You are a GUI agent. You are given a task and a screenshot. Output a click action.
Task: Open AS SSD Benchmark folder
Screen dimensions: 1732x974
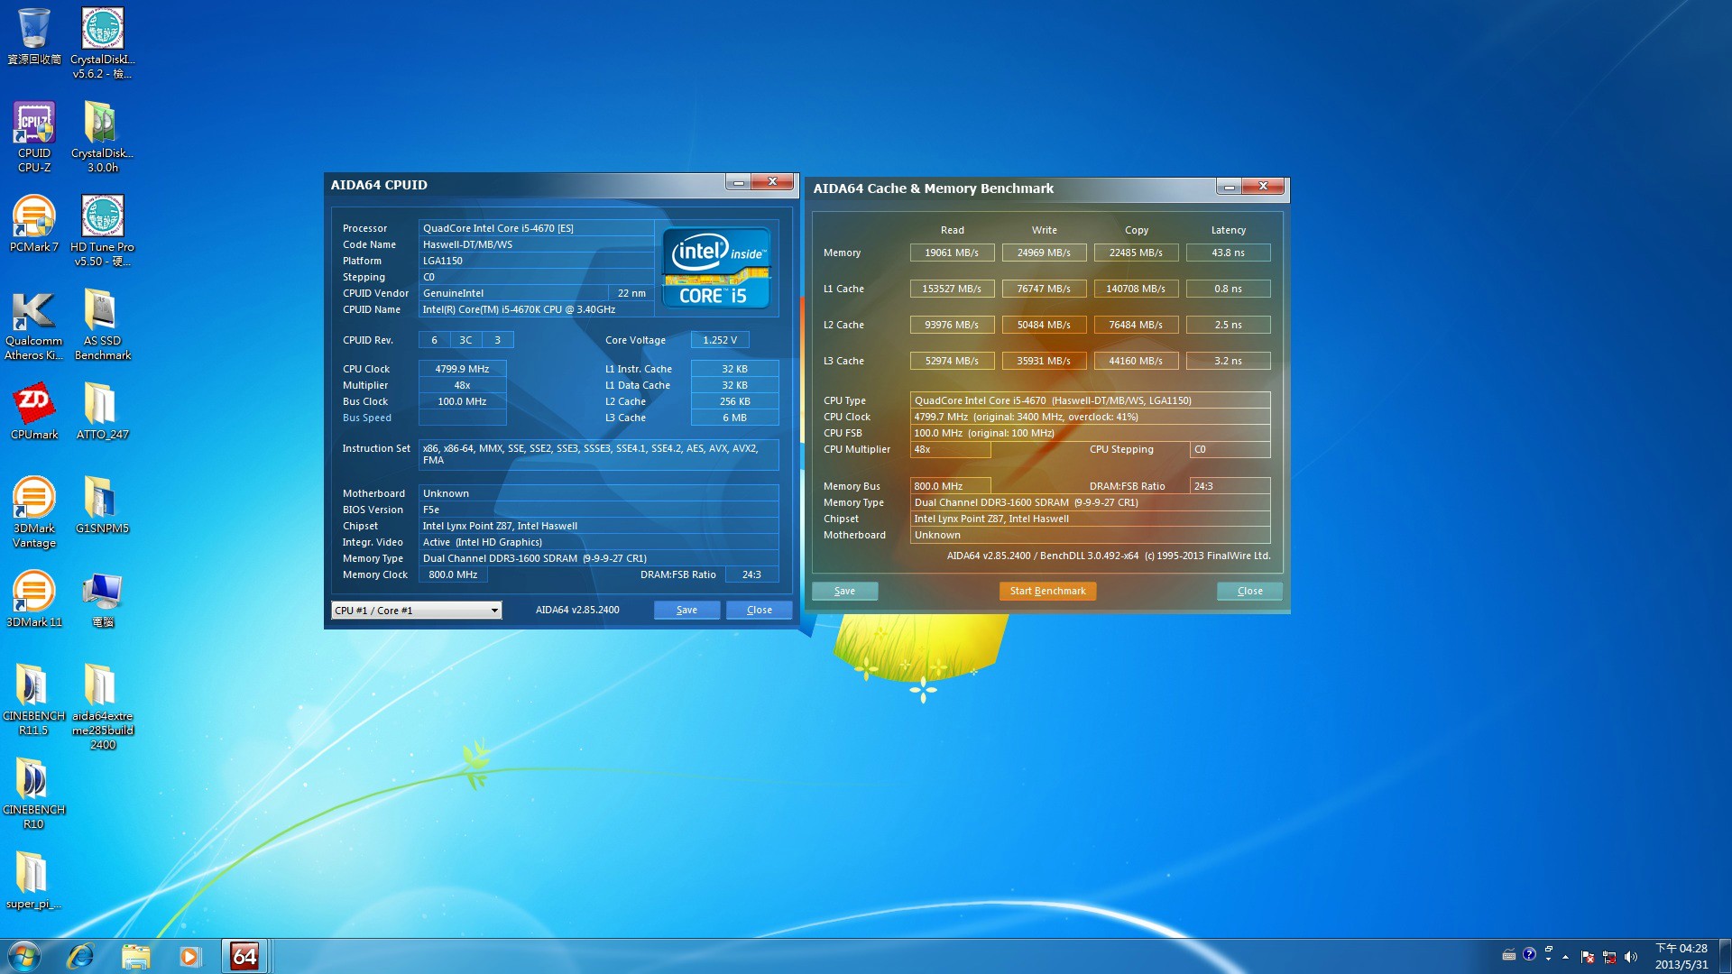coord(103,325)
